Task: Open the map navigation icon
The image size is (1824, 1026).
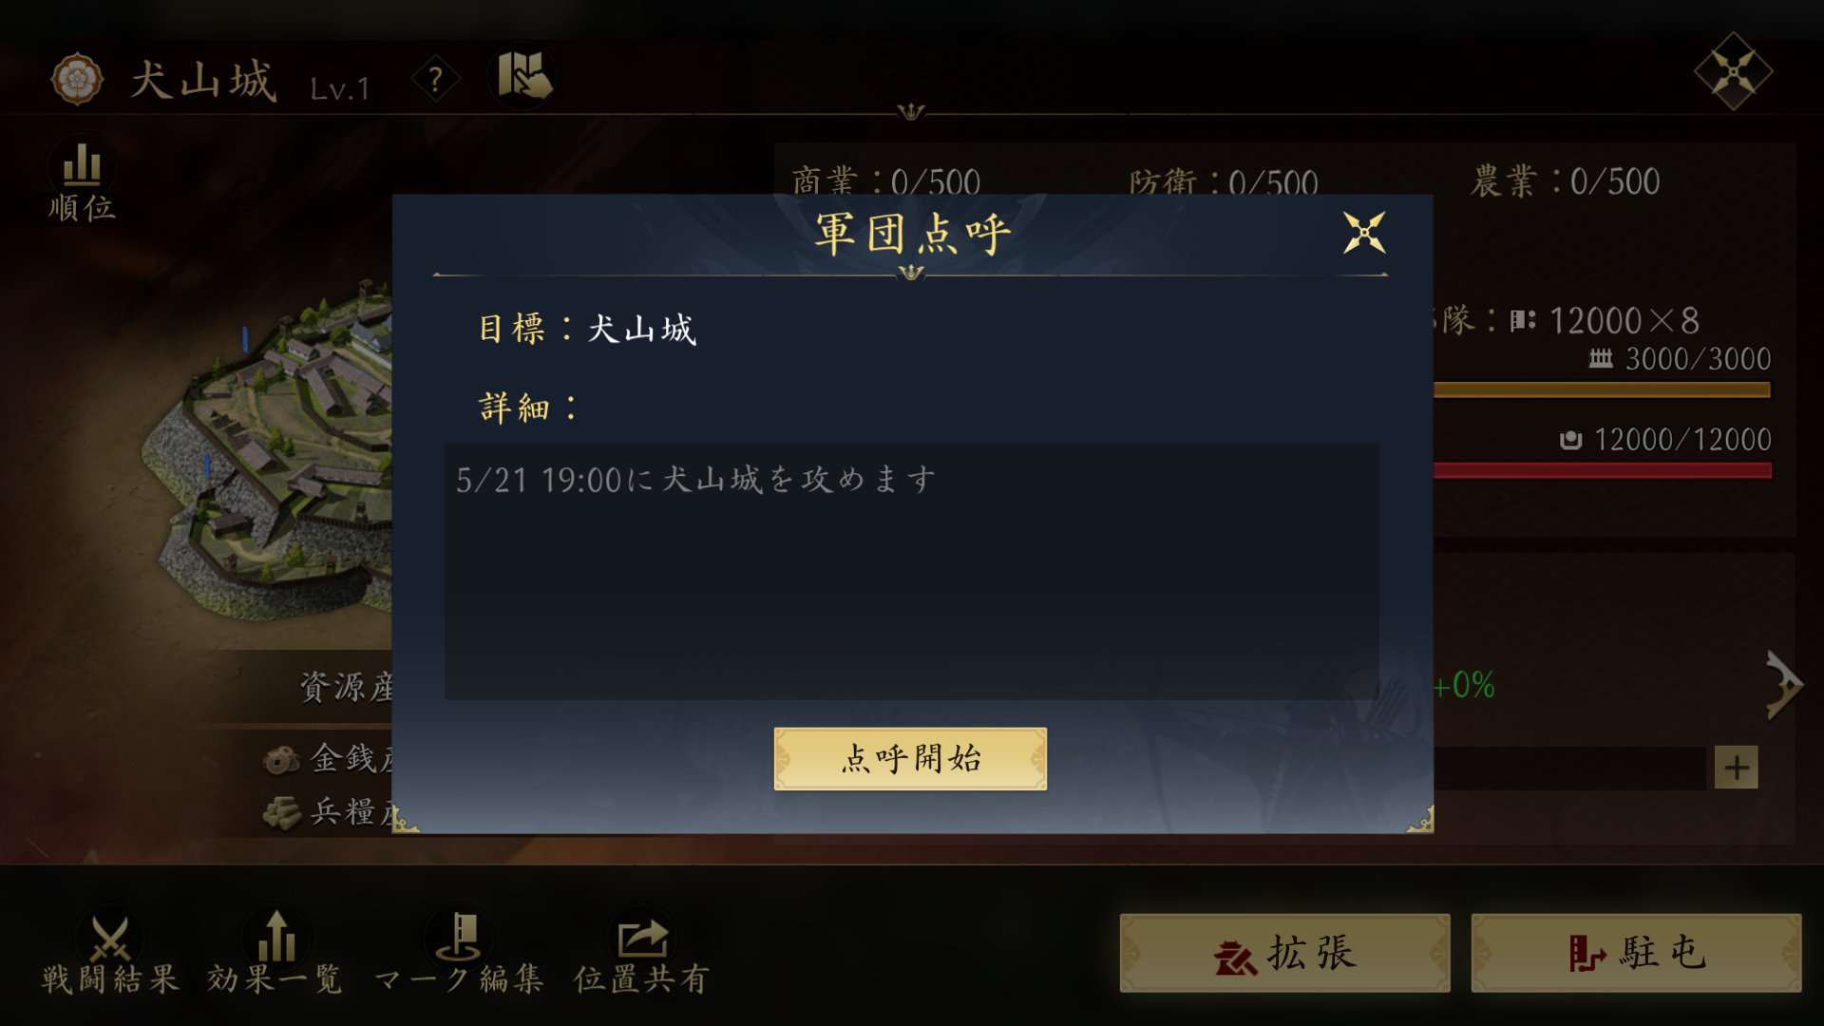Action: (x=523, y=76)
